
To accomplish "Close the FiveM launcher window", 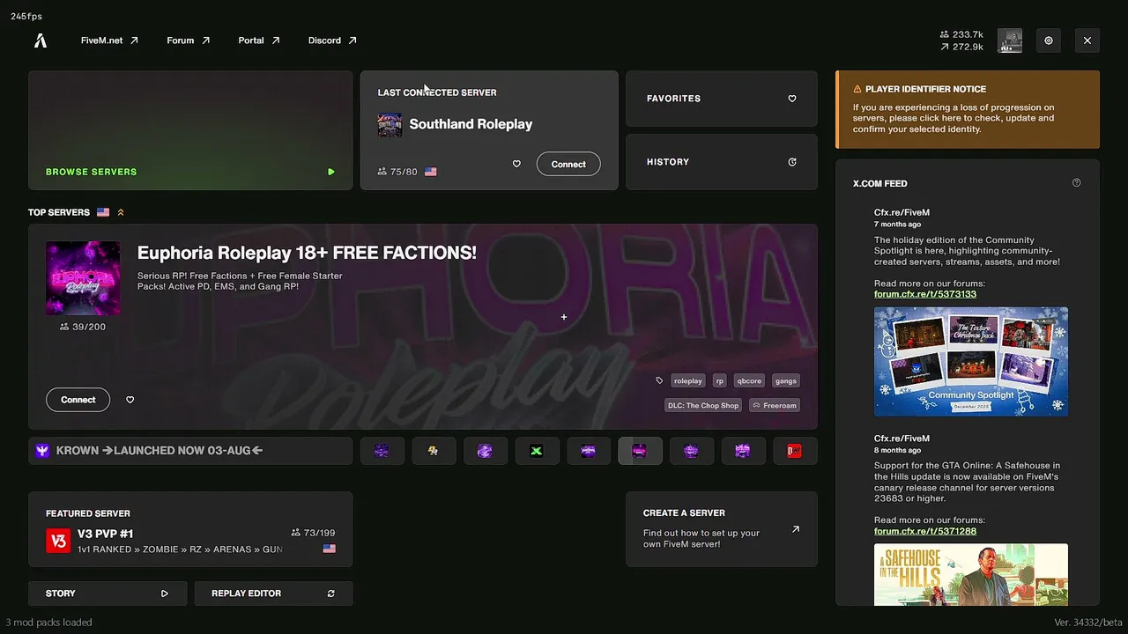I will coord(1087,41).
